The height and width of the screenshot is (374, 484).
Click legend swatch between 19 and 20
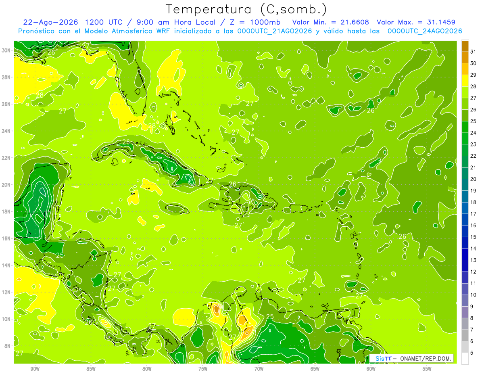click(x=465, y=185)
